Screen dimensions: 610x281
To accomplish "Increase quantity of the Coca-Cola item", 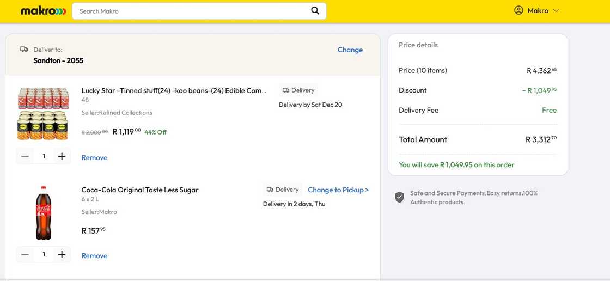I will tap(62, 254).
